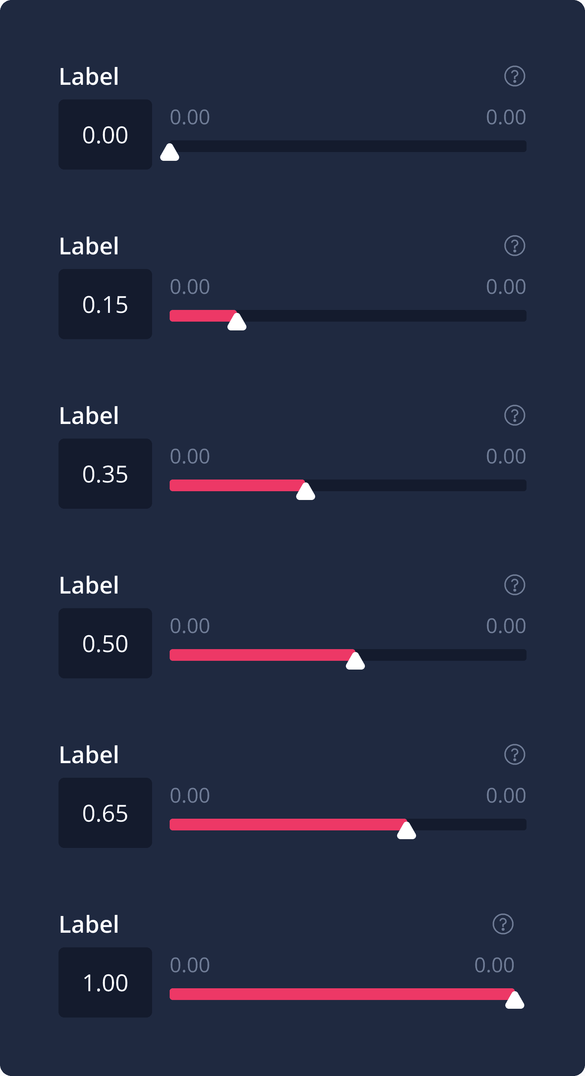Screen dimensions: 585x1076
Task: Click the 0.50 numeric input field
Action: [105, 643]
